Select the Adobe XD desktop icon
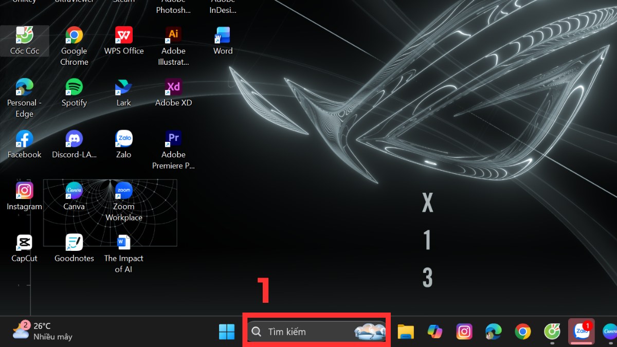Viewport: 617px width, 347px height. coord(174,93)
